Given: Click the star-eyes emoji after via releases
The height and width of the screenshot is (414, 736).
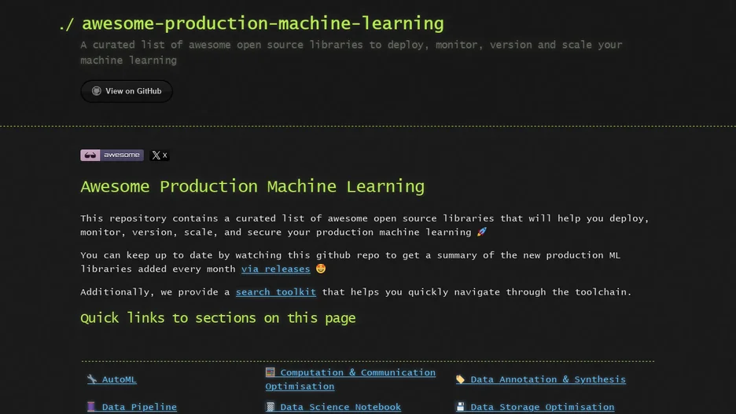Looking at the screenshot, I should click(x=321, y=268).
